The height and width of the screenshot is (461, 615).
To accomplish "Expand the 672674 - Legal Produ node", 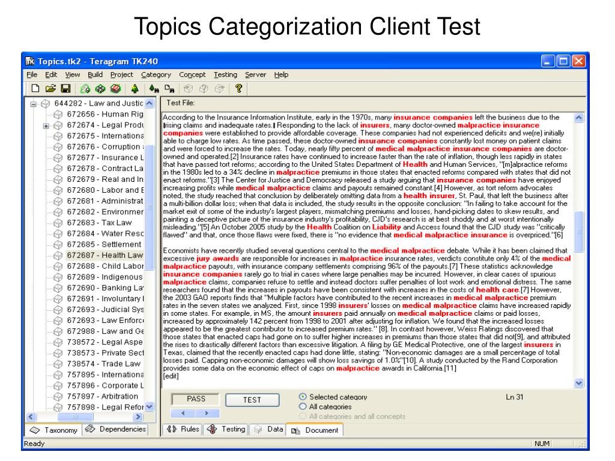I will click(46, 126).
